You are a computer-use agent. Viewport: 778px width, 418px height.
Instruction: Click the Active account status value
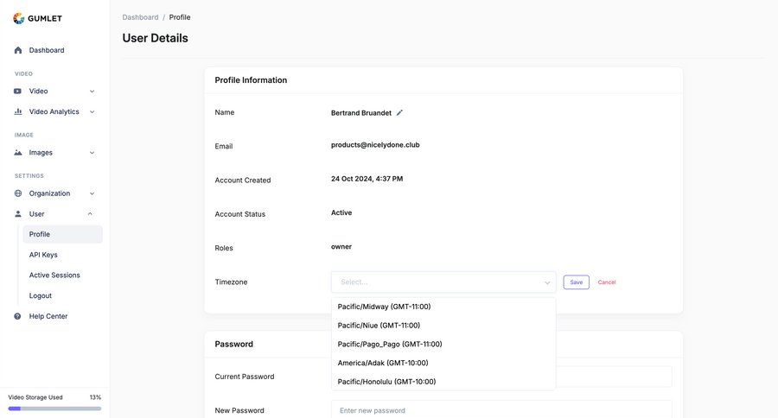(341, 212)
